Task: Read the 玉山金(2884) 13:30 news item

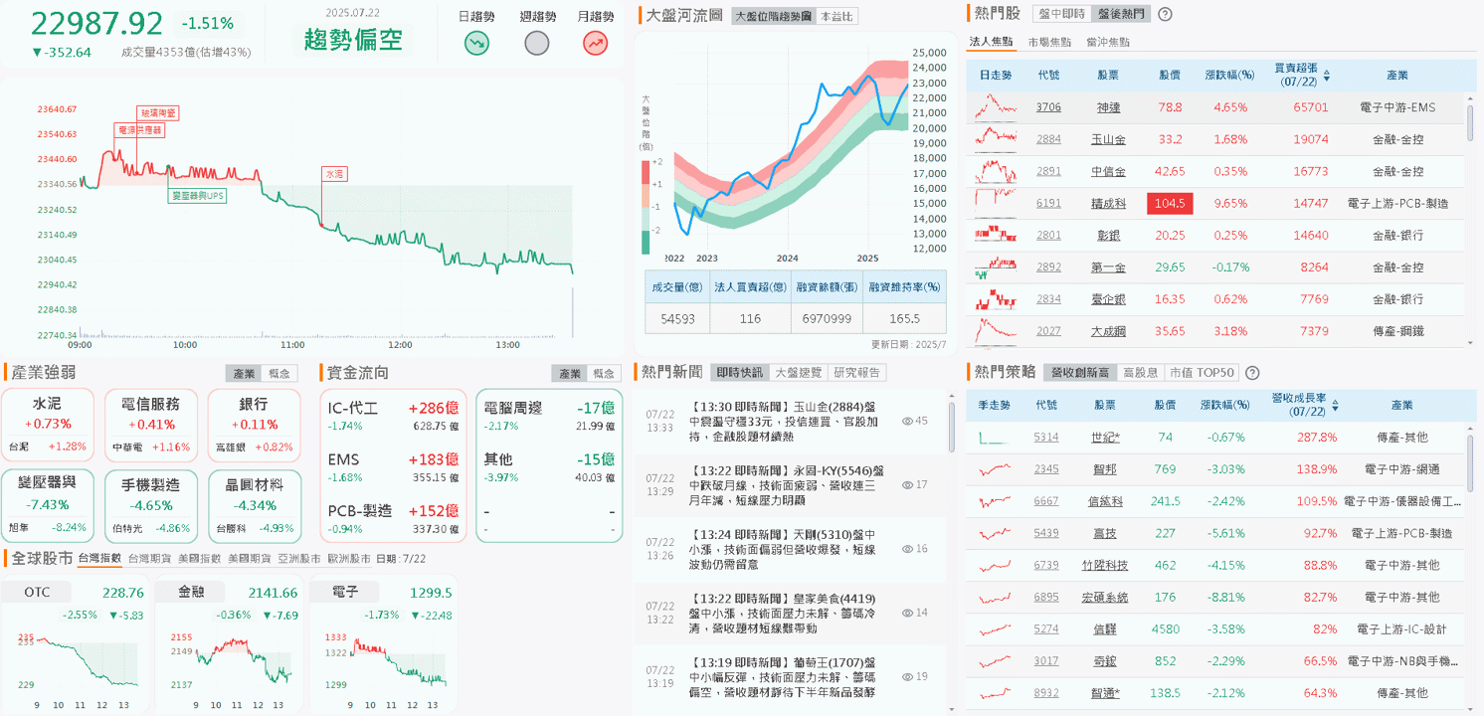Action: pyautogui.click(x=790, y=421)
